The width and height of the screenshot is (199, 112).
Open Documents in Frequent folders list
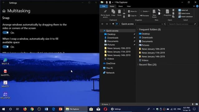point(146,41)
